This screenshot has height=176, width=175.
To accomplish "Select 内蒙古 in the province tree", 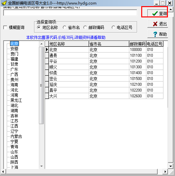I will [x=16, y=136].
